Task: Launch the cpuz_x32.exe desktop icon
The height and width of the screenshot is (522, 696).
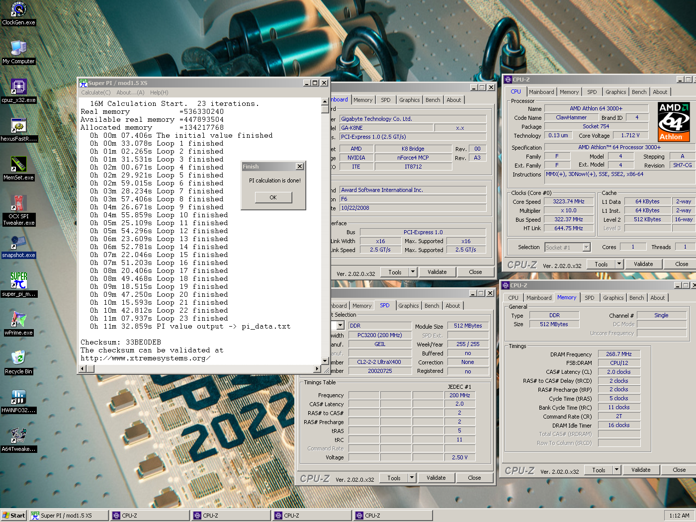Action: tap(18, 91)
